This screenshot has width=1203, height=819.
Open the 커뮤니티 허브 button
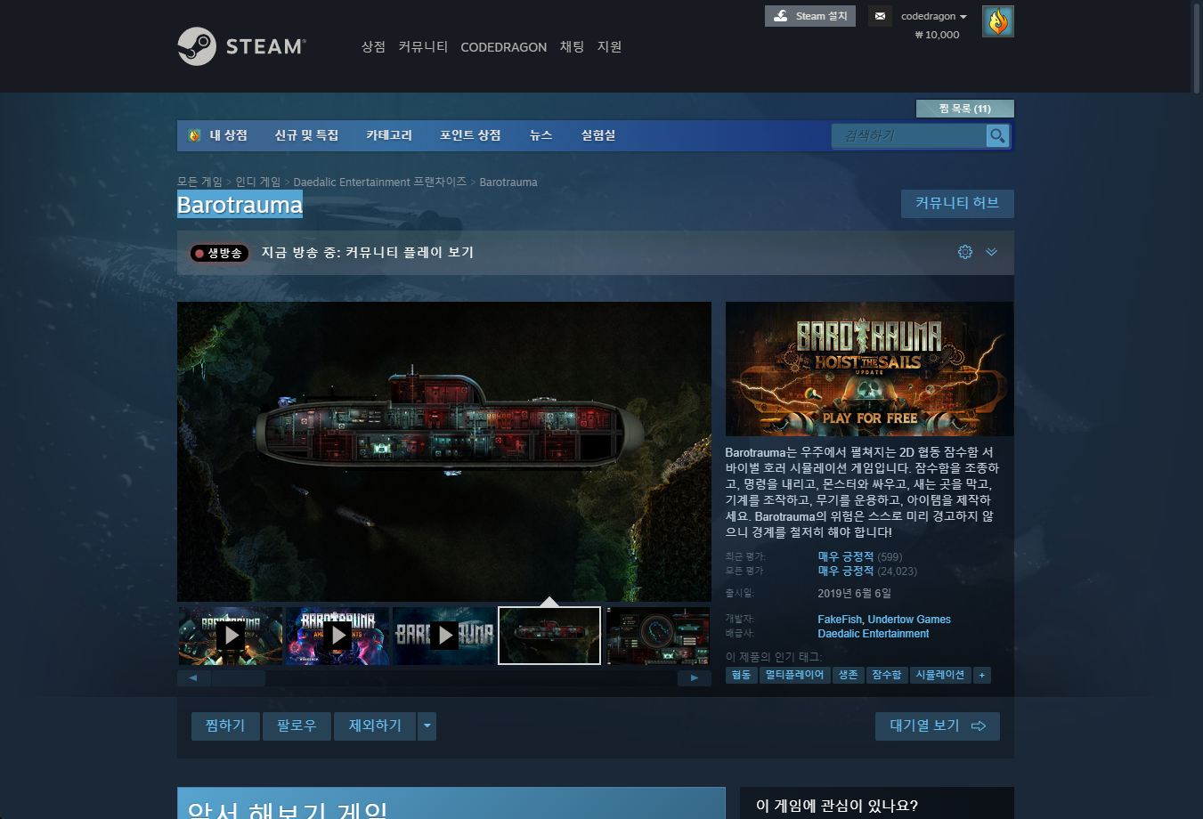[x=957, y=203]
